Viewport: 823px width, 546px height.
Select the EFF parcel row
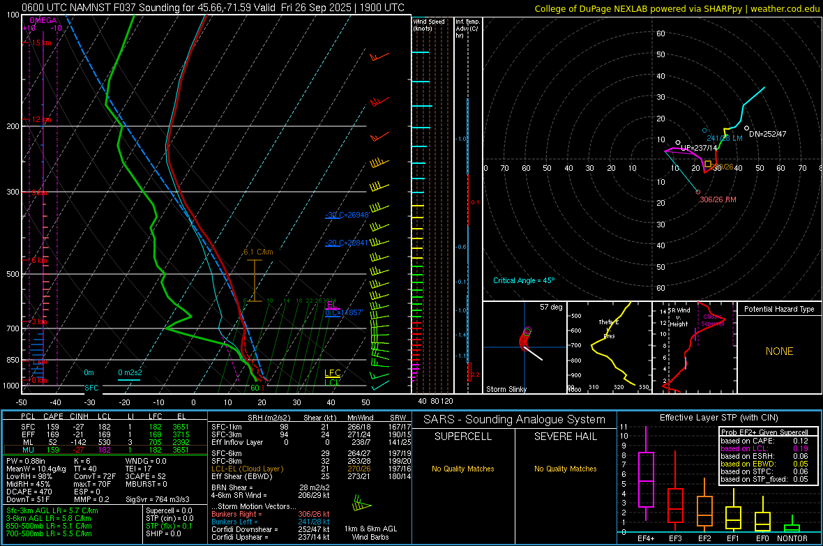point(105,434)
